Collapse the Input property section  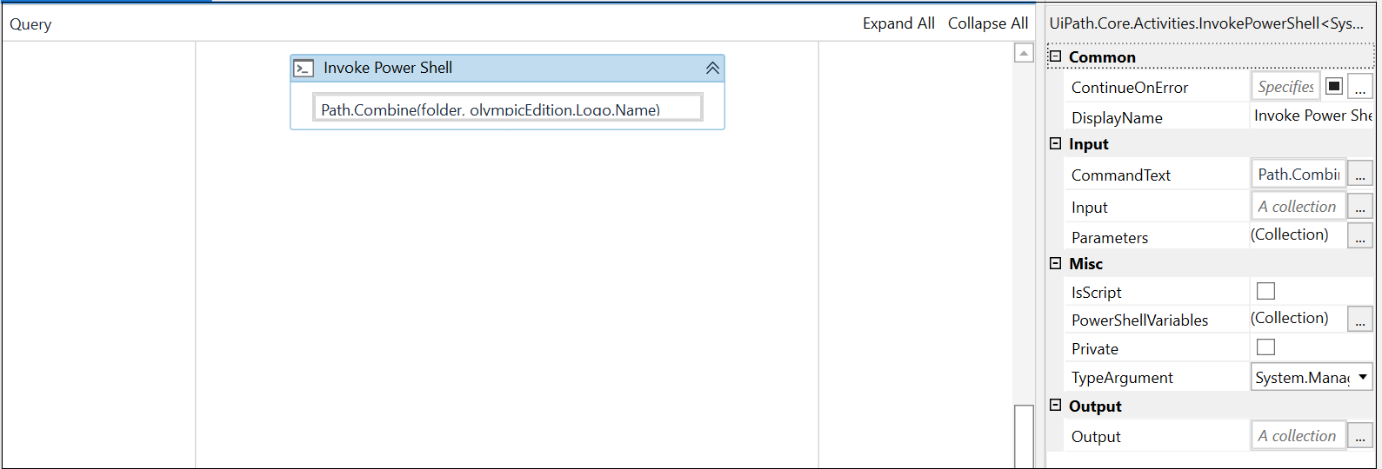(x=1056, y=143)
